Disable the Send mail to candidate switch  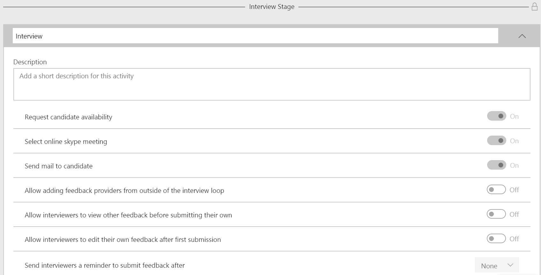[496, 165]
